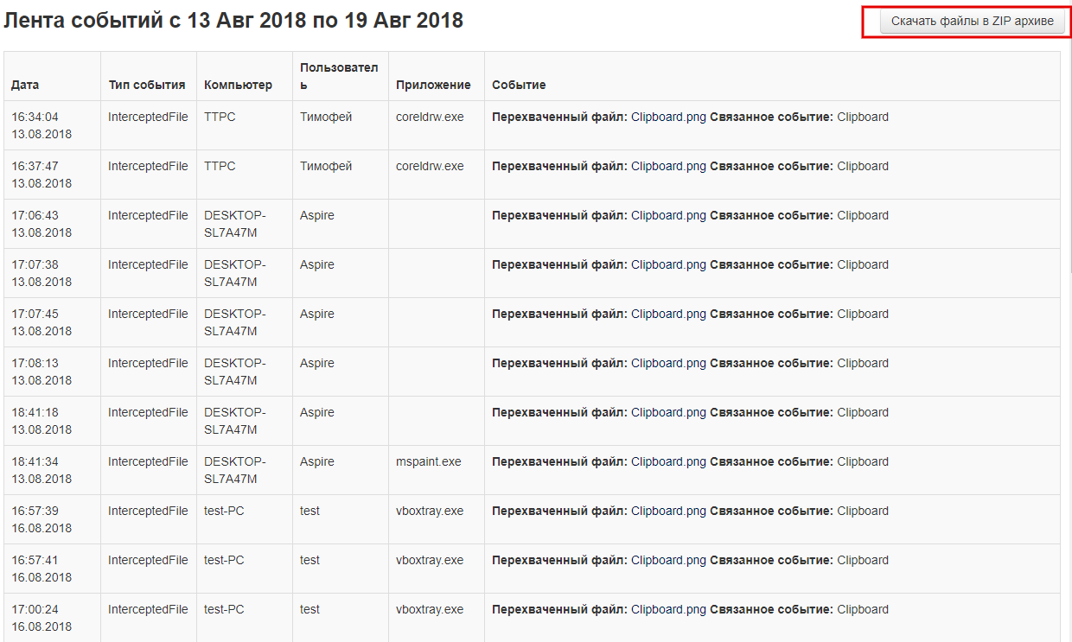Select the Пользователь column header

tap(339, 76)
